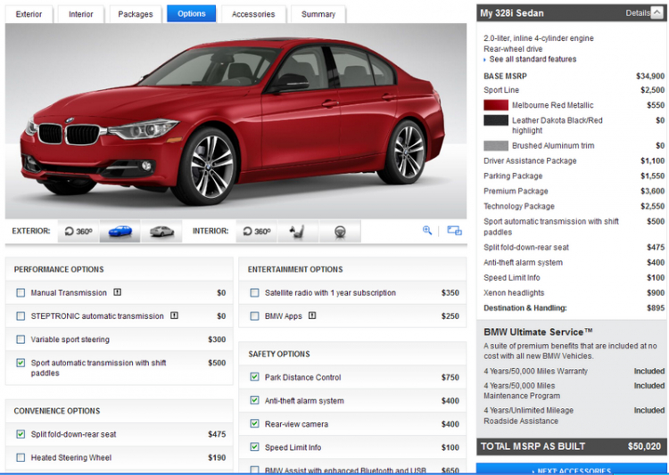Image resolution: width=669 pixels, height=475 pixels.
Task: Switch to the Exterior tab
Action: click(29, 14)
